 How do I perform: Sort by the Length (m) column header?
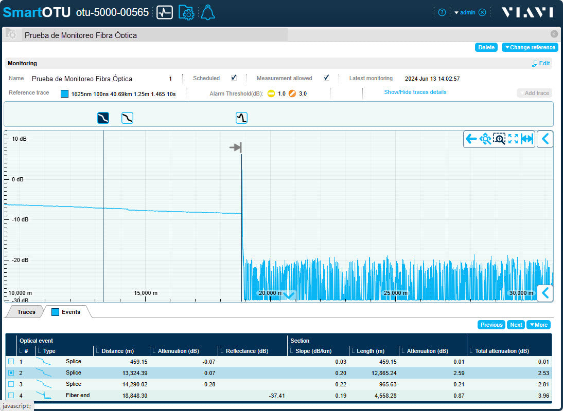tap(370, 351)
